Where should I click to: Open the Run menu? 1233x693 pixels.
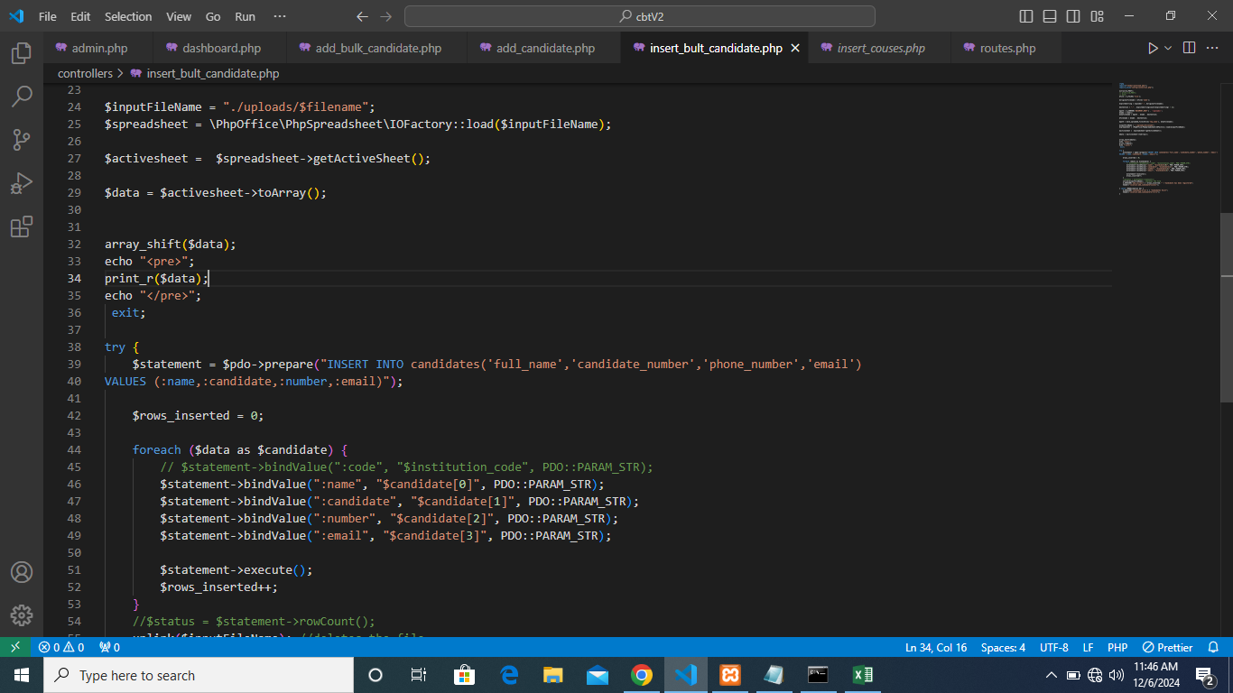pos(245,16)
